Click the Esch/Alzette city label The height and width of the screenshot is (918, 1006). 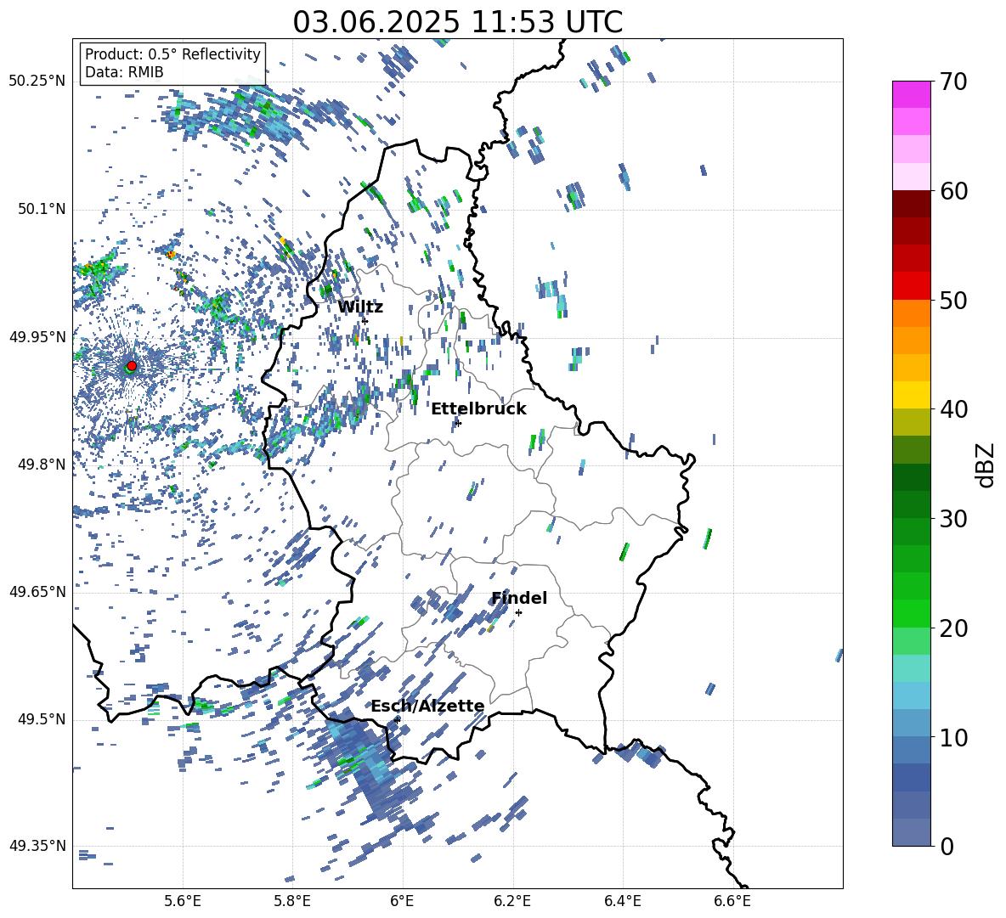coord(427,706)
